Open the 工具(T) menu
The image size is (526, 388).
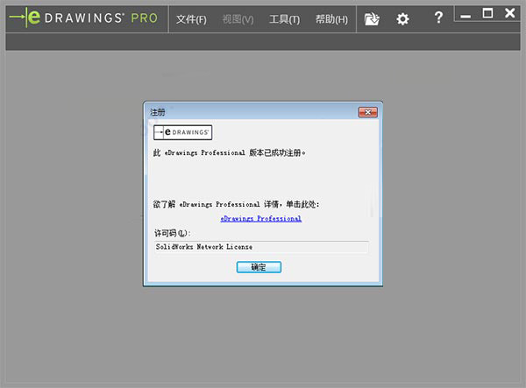[284, 19]
